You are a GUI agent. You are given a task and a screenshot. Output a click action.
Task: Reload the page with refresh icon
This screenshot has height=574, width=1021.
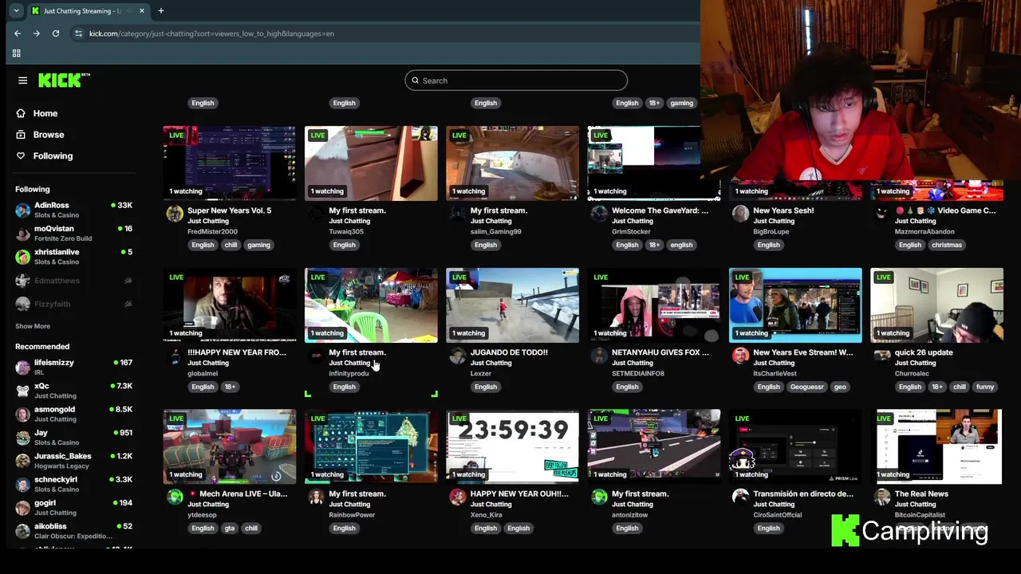coord(56,33)
